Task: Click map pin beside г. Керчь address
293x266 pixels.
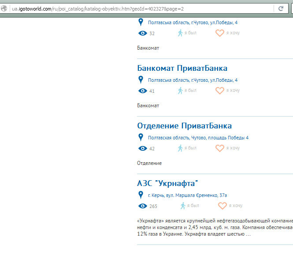Action: 141,195
